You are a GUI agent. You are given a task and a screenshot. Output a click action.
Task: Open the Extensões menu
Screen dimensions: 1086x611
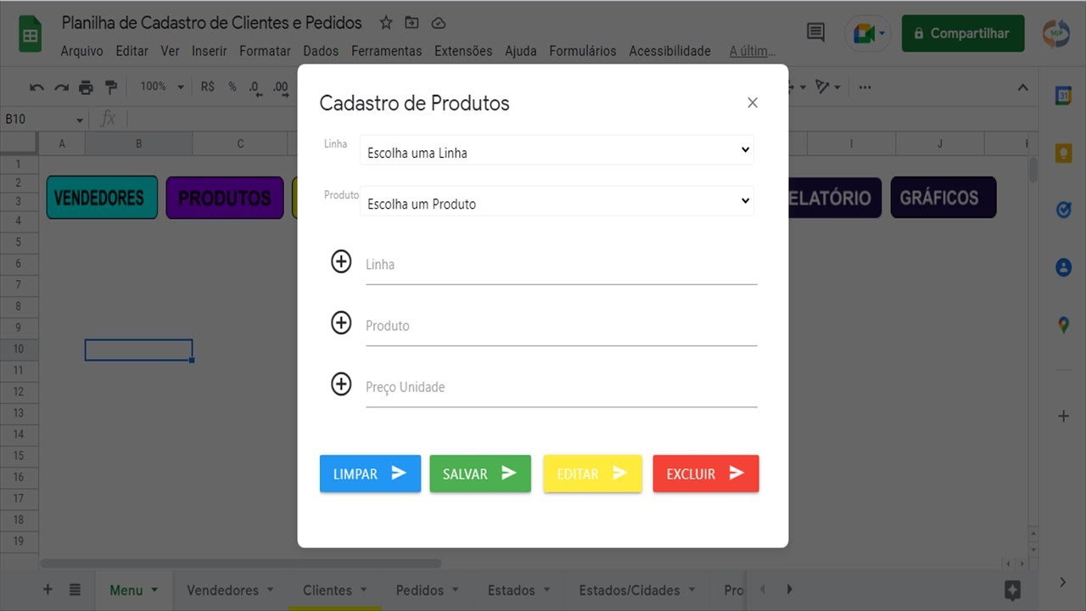point(463,51)
